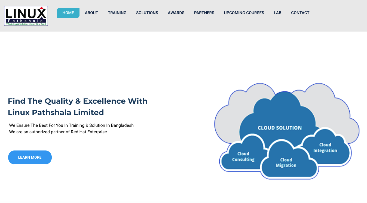Click the Linux Pathshala logo
This screenshot has height=203, width=367.
point(26,16)
